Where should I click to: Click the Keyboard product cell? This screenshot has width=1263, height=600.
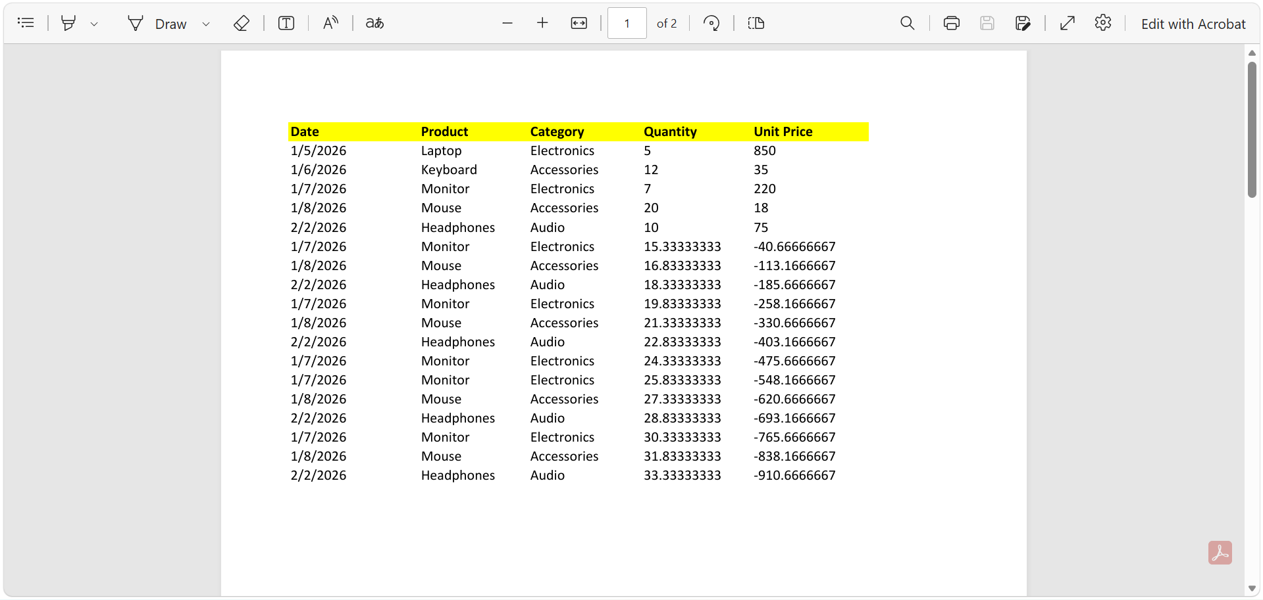[x=449, y=170]
